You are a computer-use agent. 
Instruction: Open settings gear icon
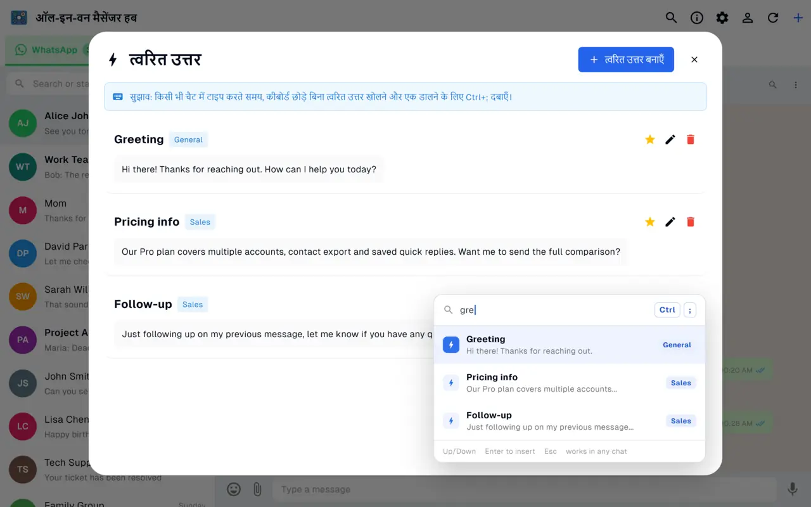[722, 18]
